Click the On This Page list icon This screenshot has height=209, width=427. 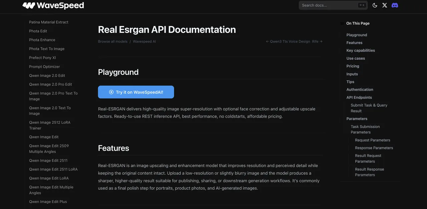click(342, 23)
